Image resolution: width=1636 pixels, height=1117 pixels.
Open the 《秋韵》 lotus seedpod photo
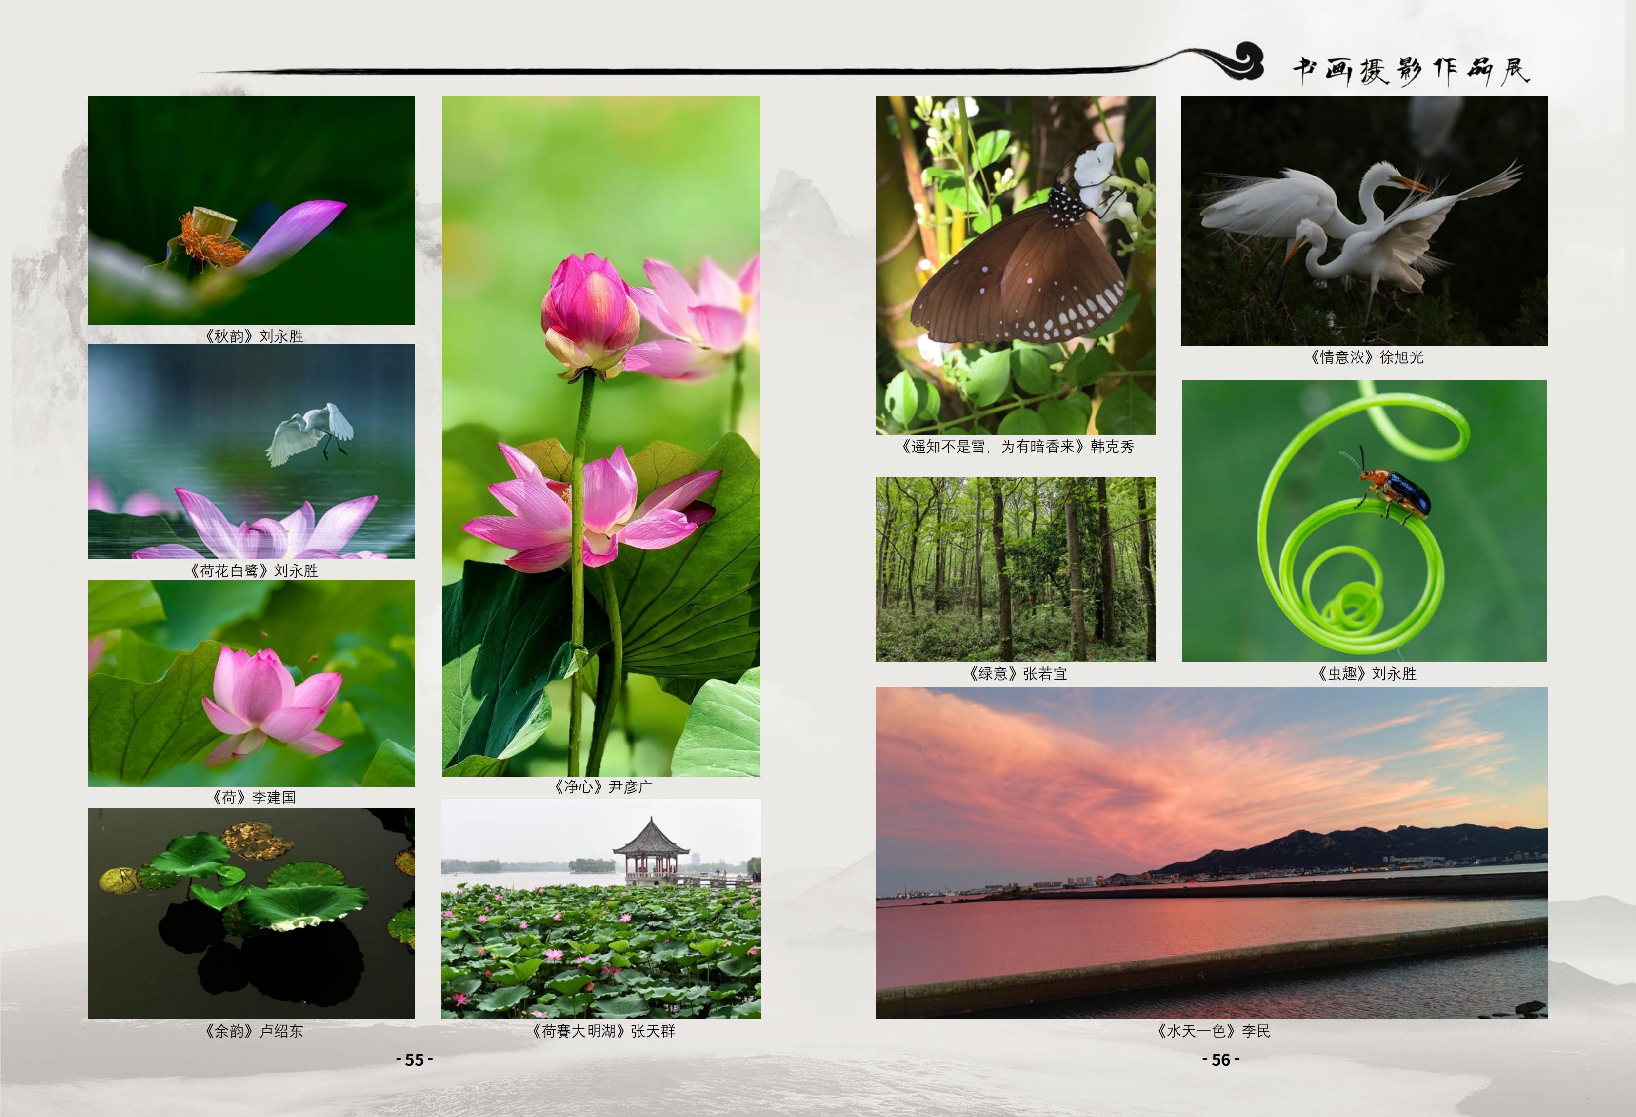(x=251, y=210)
